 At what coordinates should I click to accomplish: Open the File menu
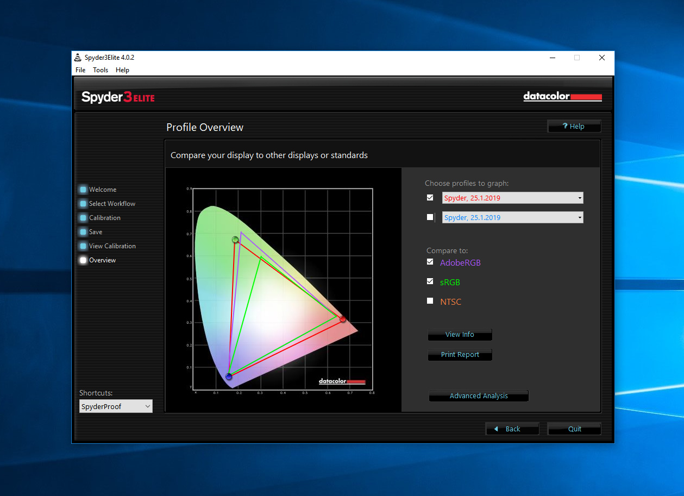click(x=80, y=70)
